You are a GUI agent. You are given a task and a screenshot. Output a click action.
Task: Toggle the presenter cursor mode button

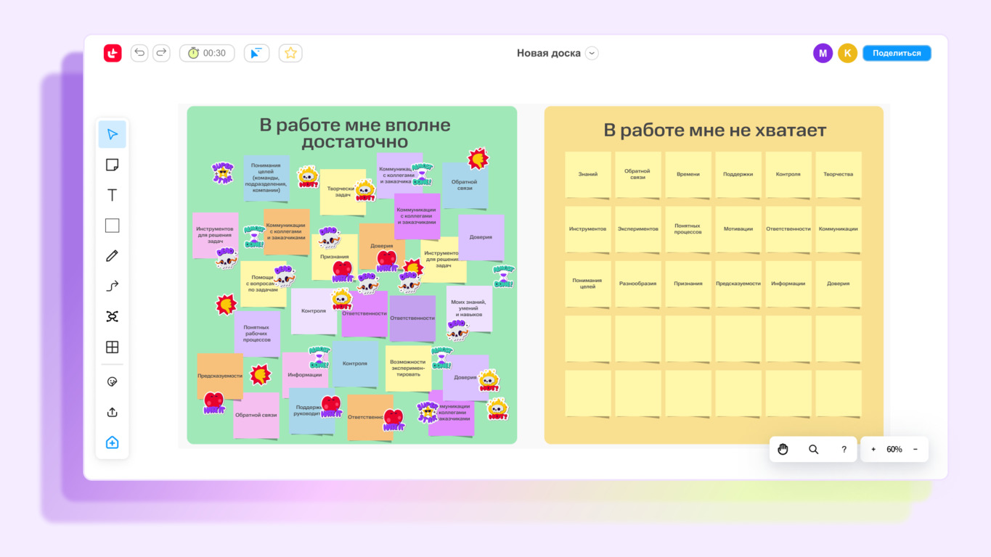pos(256,53)
